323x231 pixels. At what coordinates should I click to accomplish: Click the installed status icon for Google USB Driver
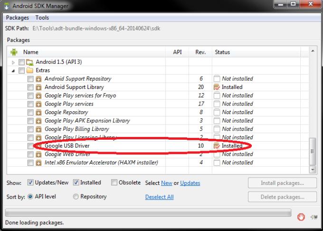click(x=217, y=146)
